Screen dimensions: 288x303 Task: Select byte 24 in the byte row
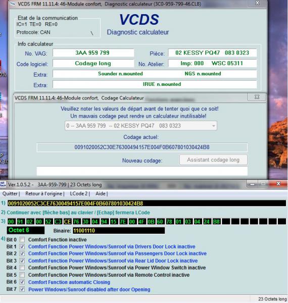tap(207, 222)
